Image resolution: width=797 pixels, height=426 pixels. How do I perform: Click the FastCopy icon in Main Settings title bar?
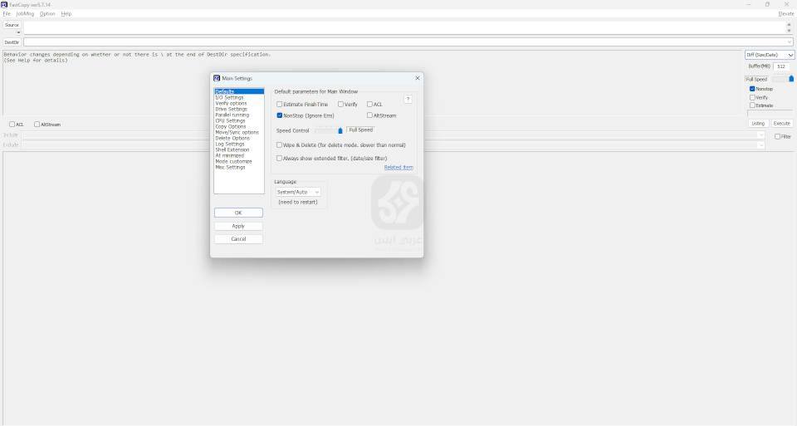click(217, 78)
